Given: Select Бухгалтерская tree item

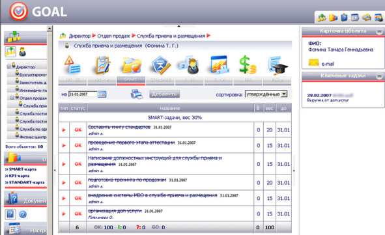Looking at the screenshot, I should (33, 75).
